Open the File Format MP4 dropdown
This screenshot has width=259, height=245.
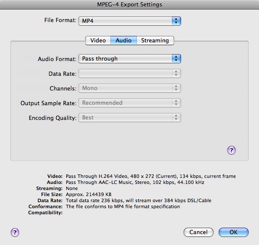(x=129, y=21)
